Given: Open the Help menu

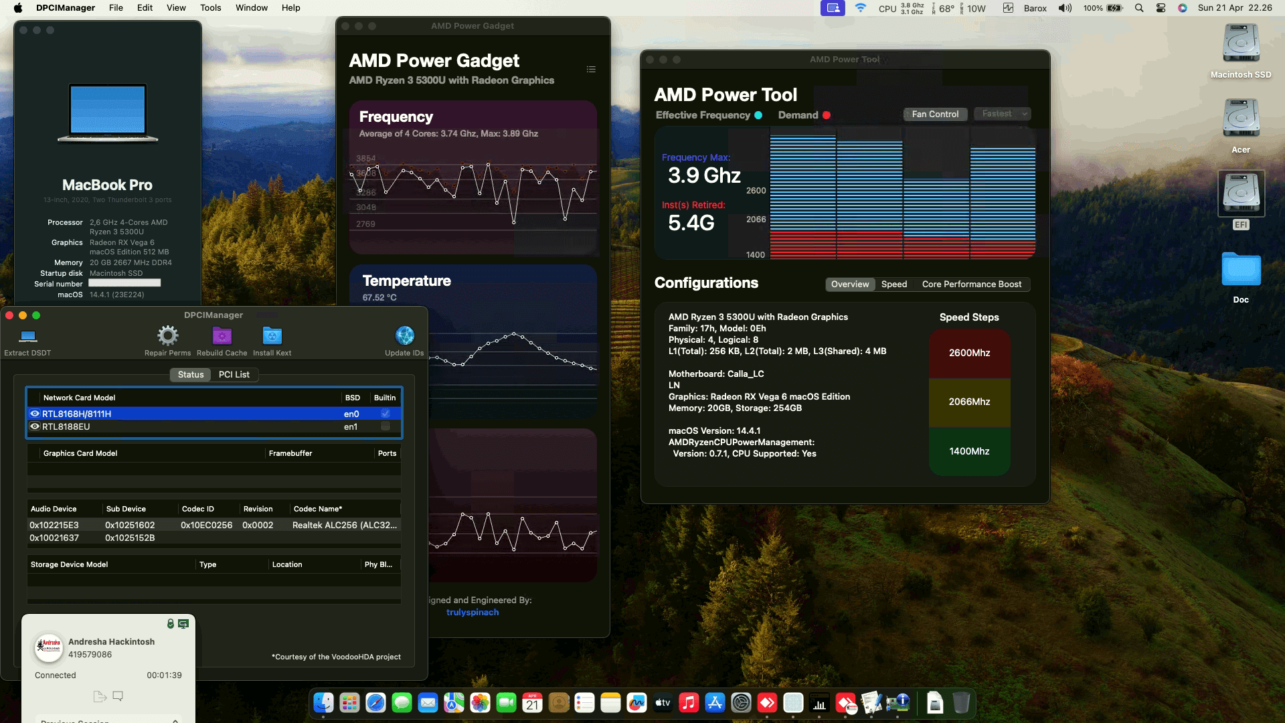Looking at the screenshot, I should [x=290, y=8].
